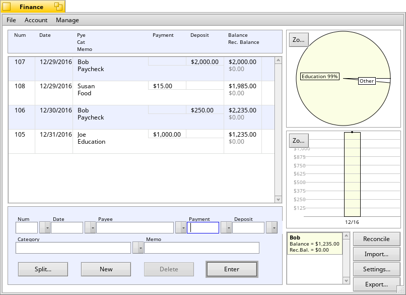Open the File menu
Viewport: 406px width, 295px height.
tap(11, 20)
